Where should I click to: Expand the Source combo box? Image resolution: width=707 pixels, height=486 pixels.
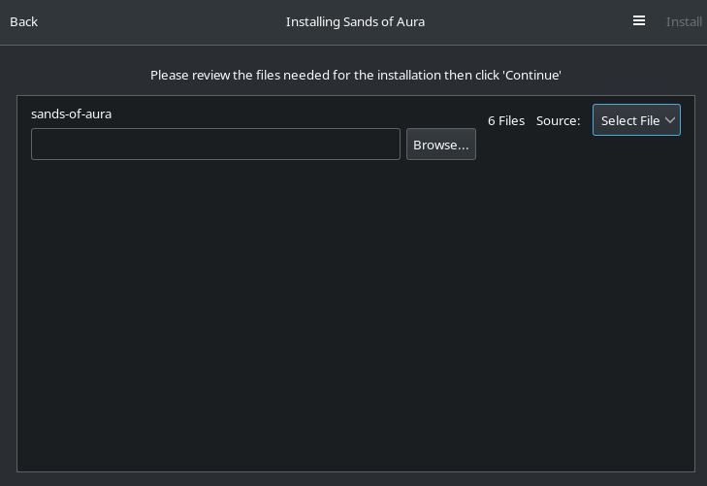(636, 120)
